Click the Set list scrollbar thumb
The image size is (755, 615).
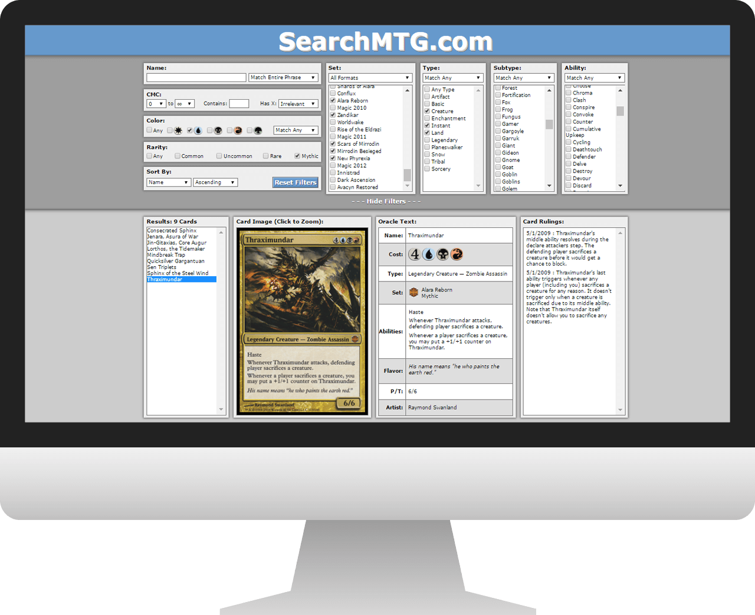407,175
